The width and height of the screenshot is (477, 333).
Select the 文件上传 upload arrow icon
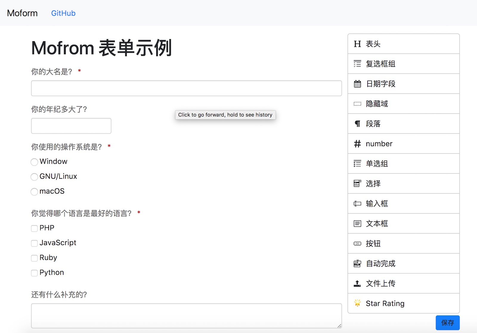tap(357, 283)
